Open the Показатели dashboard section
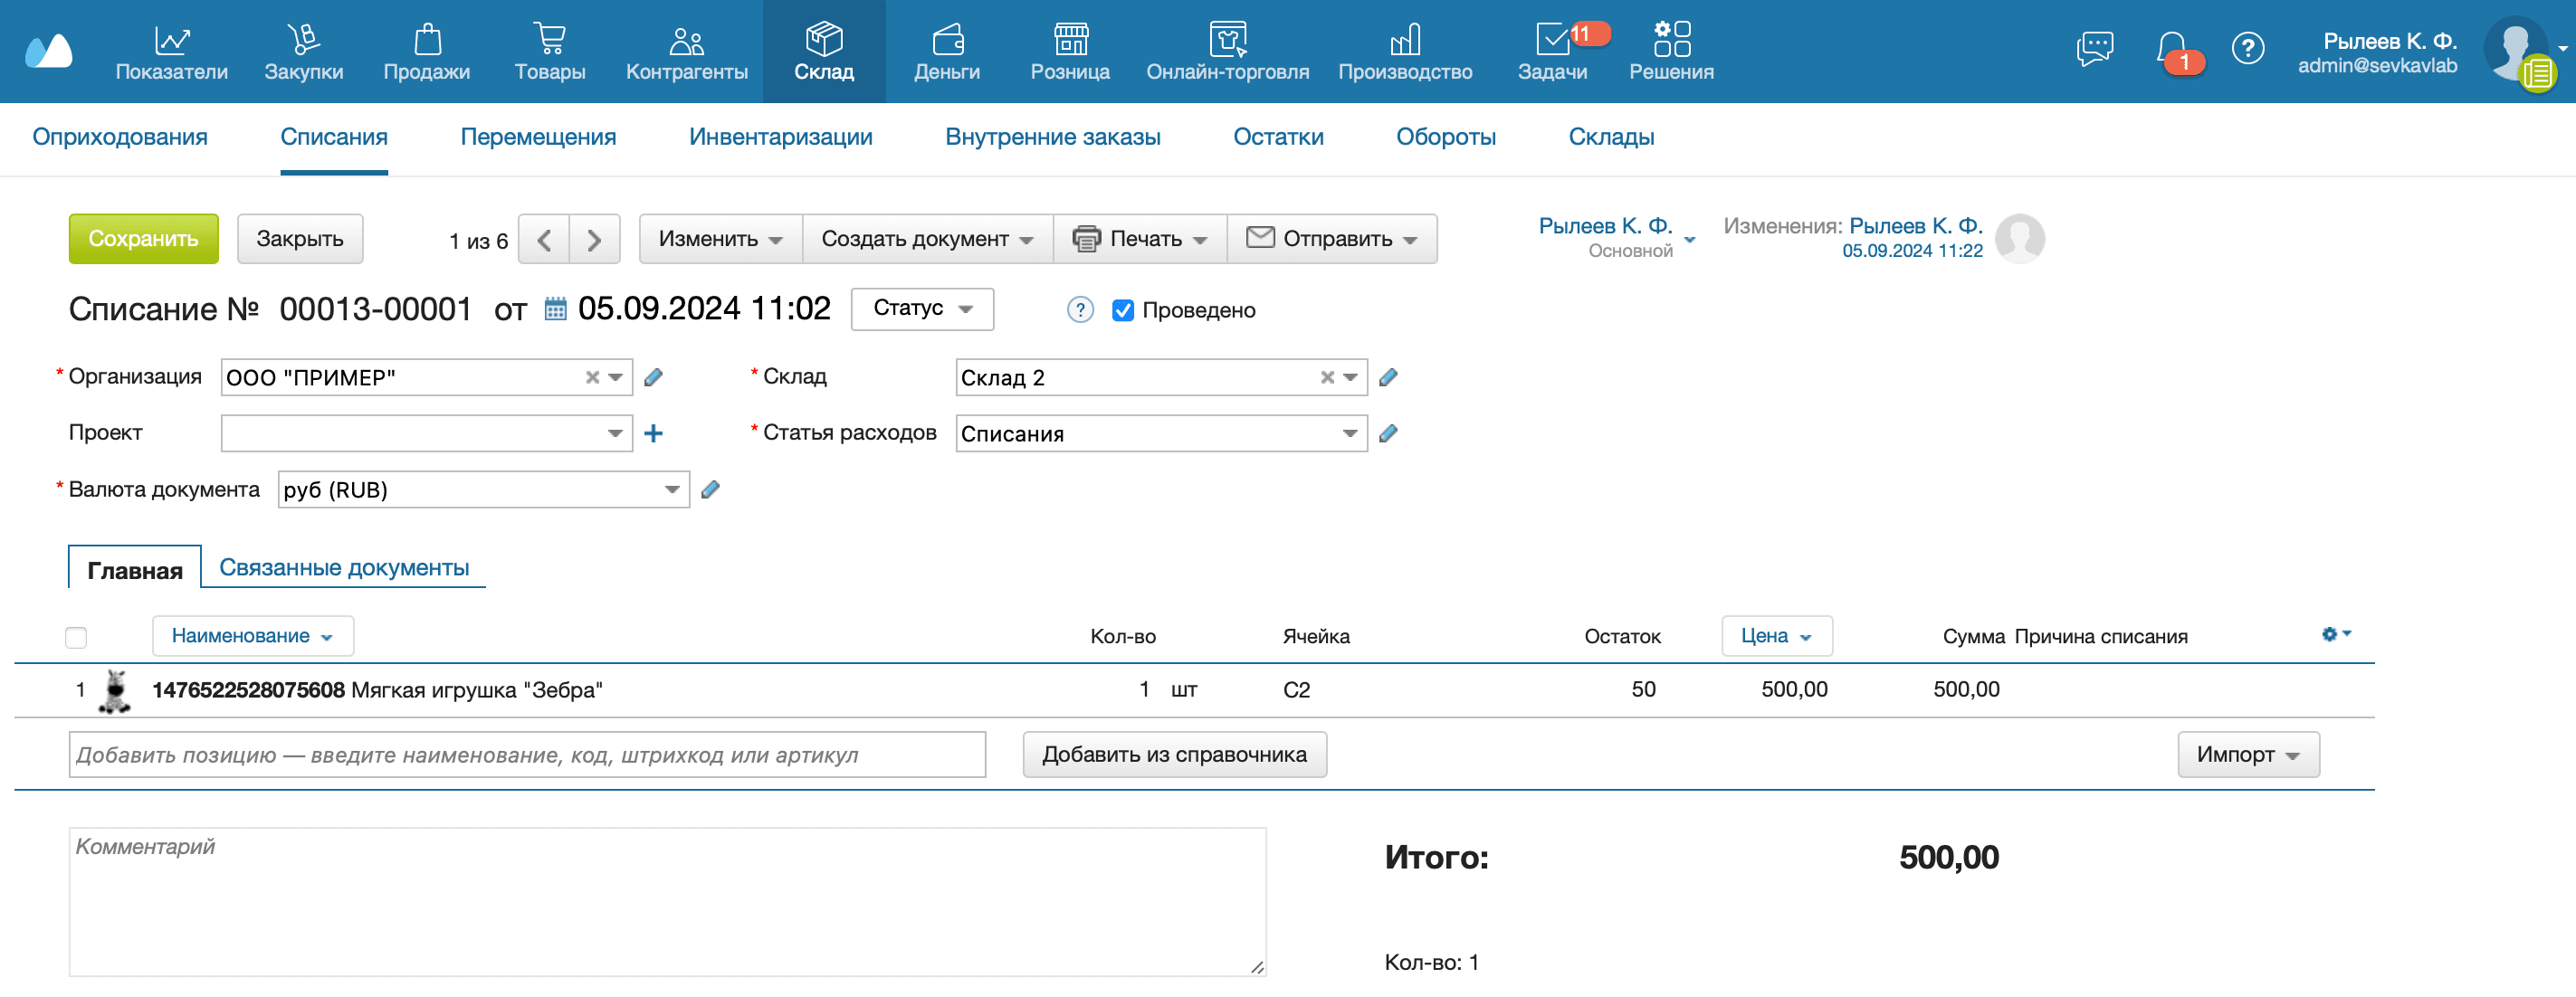2576x997 pixels. coord(172,50)
